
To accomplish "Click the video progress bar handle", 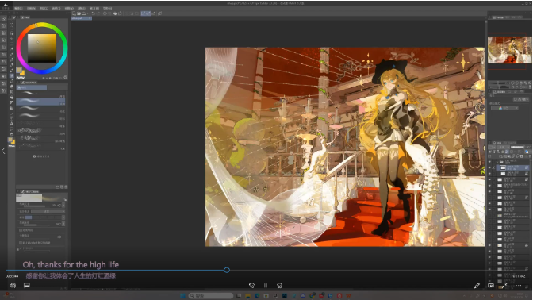I will click(x=227, y=270).
